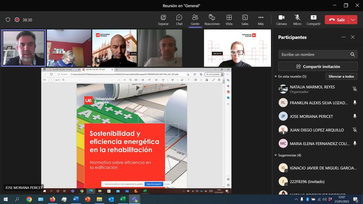
Task: Collapse the Sugerencias section
Action: click(276, 155)
